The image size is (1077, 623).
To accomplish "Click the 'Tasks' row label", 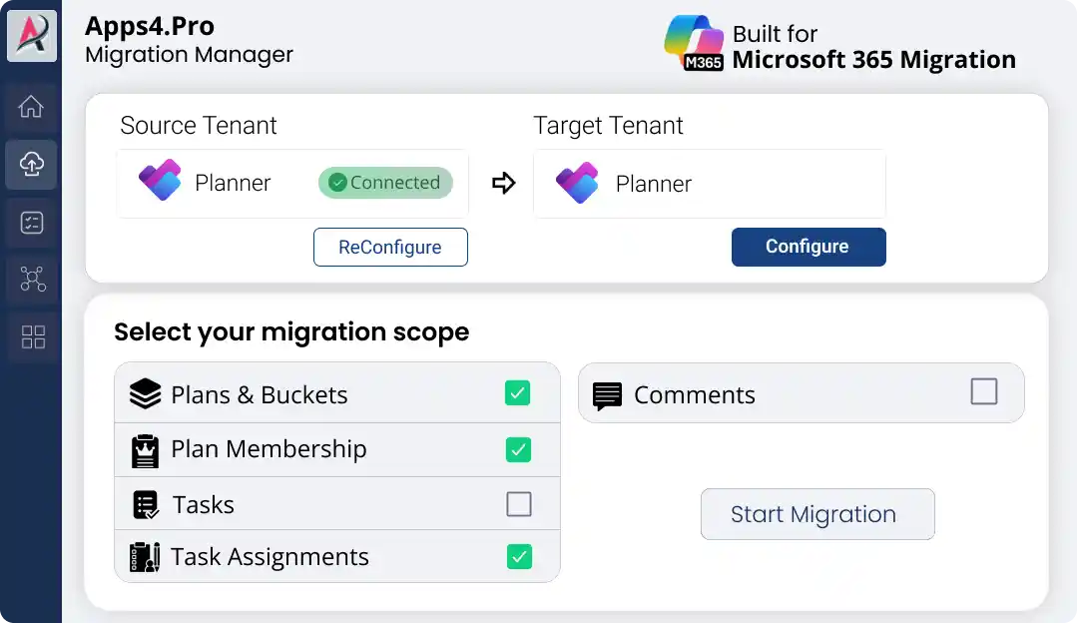I will click(204, 505).
